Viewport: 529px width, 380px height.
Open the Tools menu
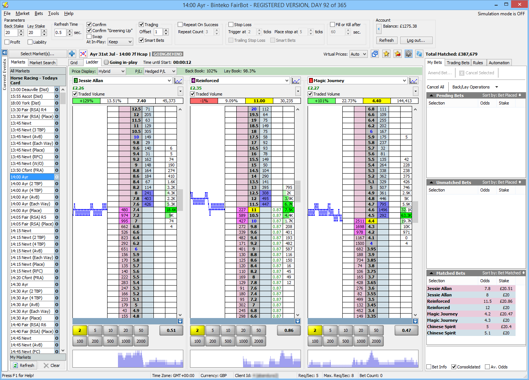(x=53, y=13)
